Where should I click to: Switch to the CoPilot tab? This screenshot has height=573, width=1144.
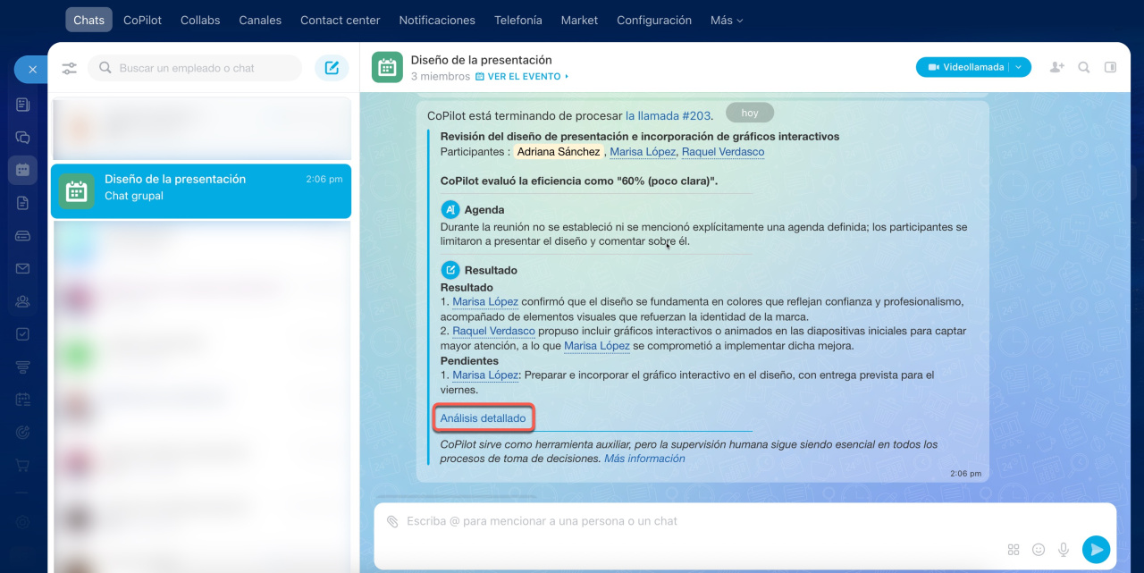coord(142,20)
